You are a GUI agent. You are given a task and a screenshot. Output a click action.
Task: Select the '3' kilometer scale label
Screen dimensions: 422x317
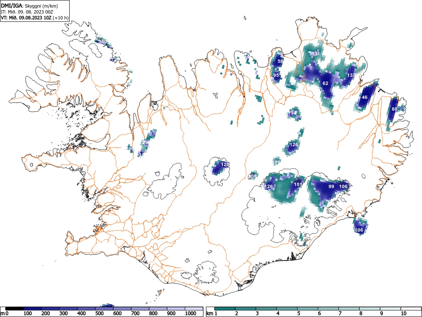[257, 314]
